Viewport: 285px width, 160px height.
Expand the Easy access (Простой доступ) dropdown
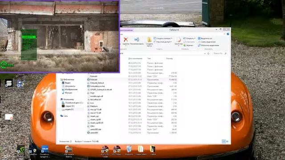171,42
